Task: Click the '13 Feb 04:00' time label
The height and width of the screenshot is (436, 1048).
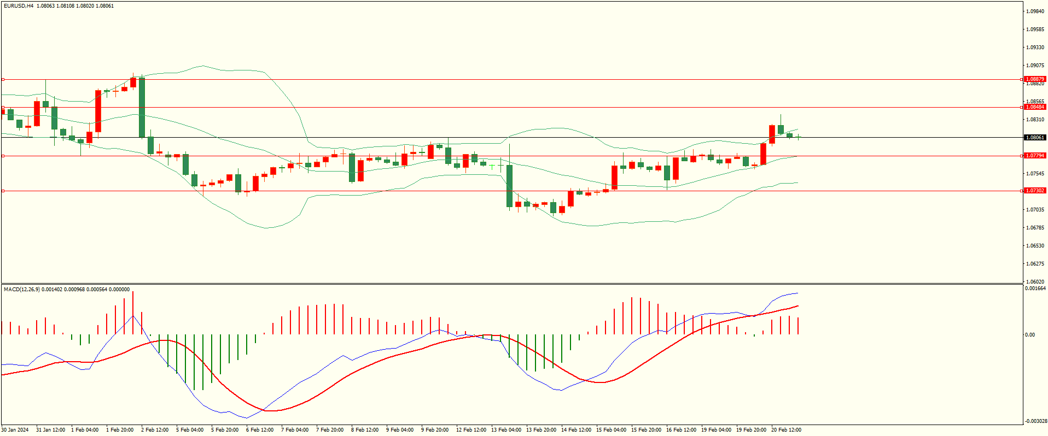Action: (506, 430)
